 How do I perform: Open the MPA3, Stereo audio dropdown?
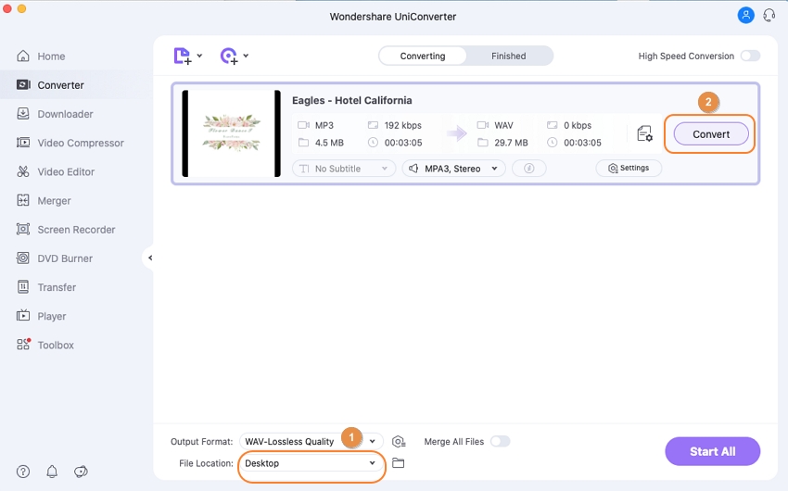click(x=453, y=169)
